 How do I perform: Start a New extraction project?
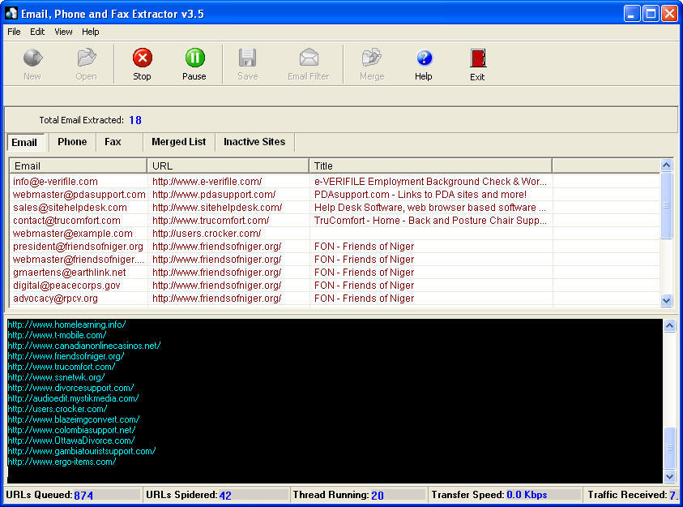32,63
